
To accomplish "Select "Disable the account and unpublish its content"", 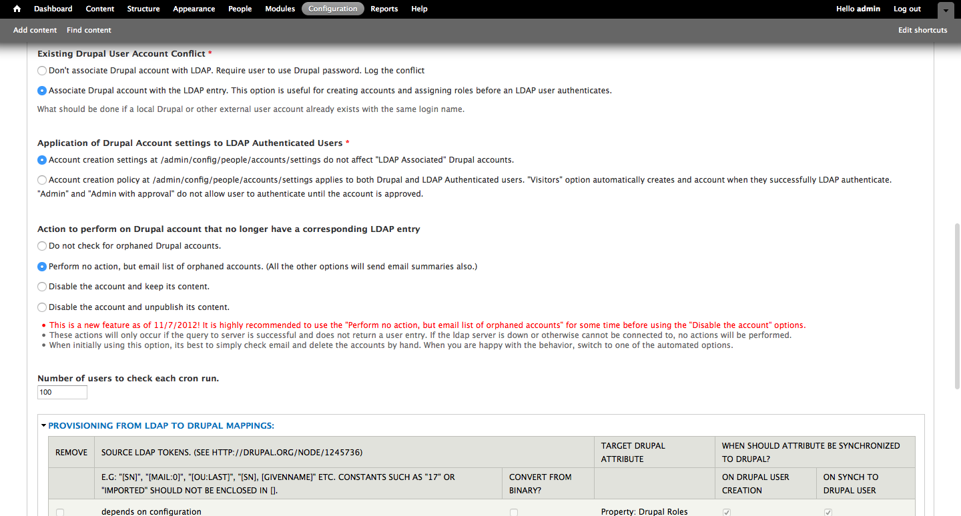I will click(42, 307).
